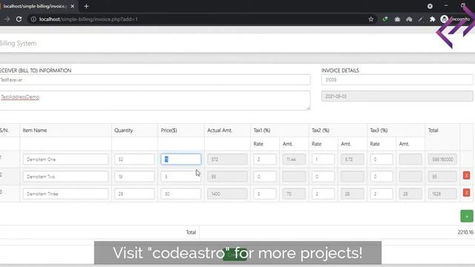The image size is (475, 267).
Task: Edit quantity for DemoItem One
Action: pos(134,159)
